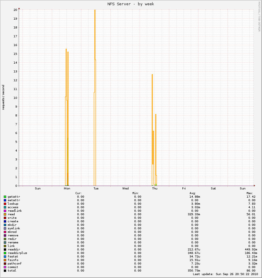The image size is (262, 278).
Task: Click the RRDTOOL / TOBI OETIKER watermark text
Action: (259, 17)
